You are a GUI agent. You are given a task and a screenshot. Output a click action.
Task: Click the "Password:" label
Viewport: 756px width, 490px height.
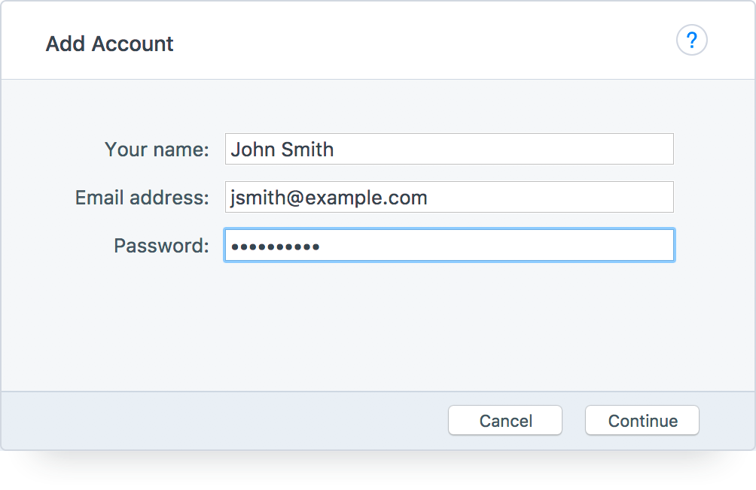point(161,246)
